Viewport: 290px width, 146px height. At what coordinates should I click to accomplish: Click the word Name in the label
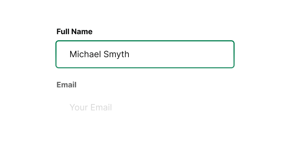click(82, 32)
